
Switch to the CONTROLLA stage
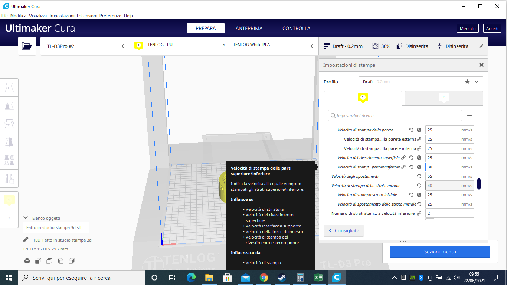[296, 28]
